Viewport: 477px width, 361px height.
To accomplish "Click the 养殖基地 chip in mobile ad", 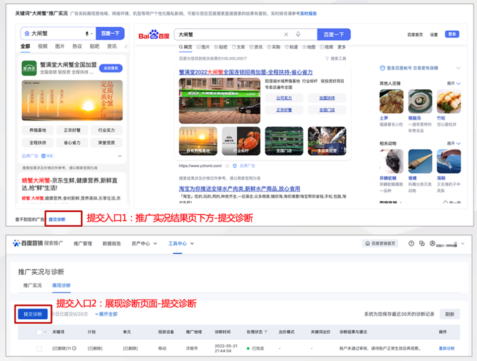I will pyautogui.click(x=38, y=130).
